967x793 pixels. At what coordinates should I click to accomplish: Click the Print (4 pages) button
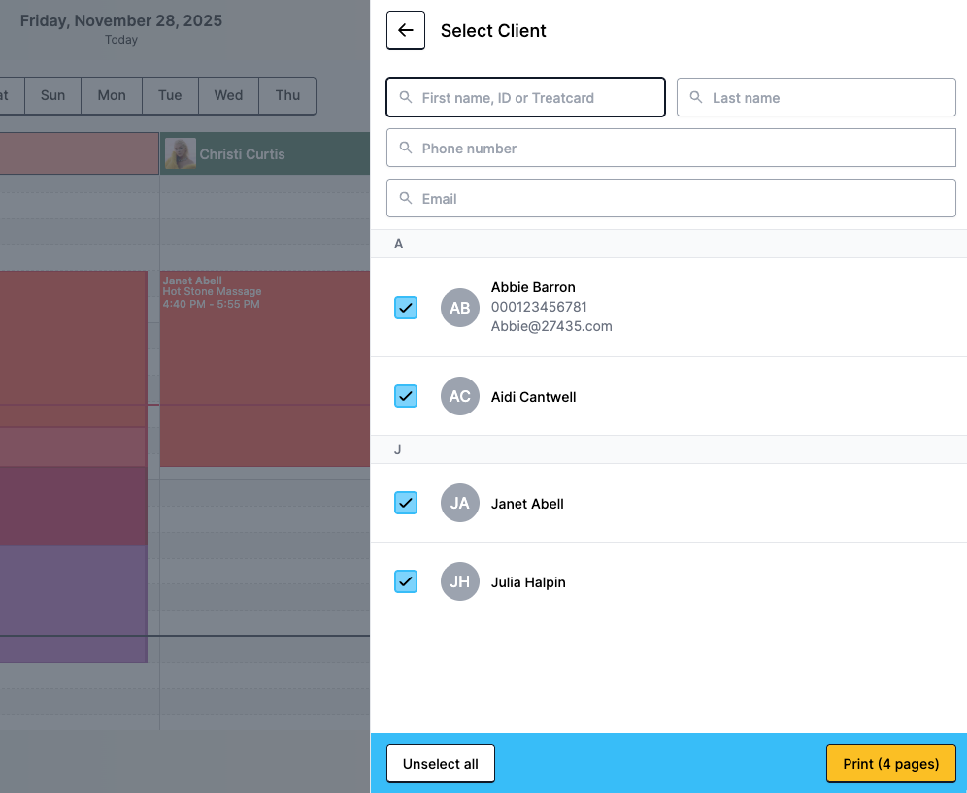890,764
